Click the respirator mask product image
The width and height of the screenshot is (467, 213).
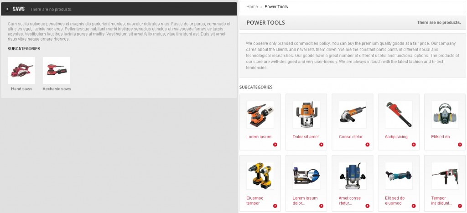445,114
